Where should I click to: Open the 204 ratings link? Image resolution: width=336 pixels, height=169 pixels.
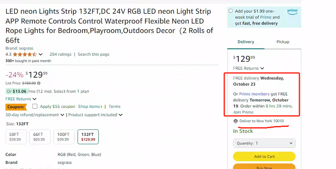(x=60, y=54)
